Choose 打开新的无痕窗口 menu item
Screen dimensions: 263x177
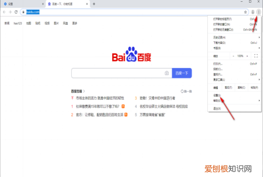click(x=235, y=30)
